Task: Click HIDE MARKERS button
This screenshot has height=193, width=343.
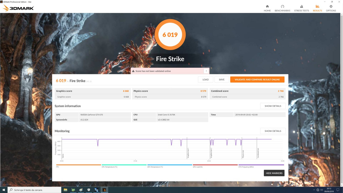Action: [274, 173]
